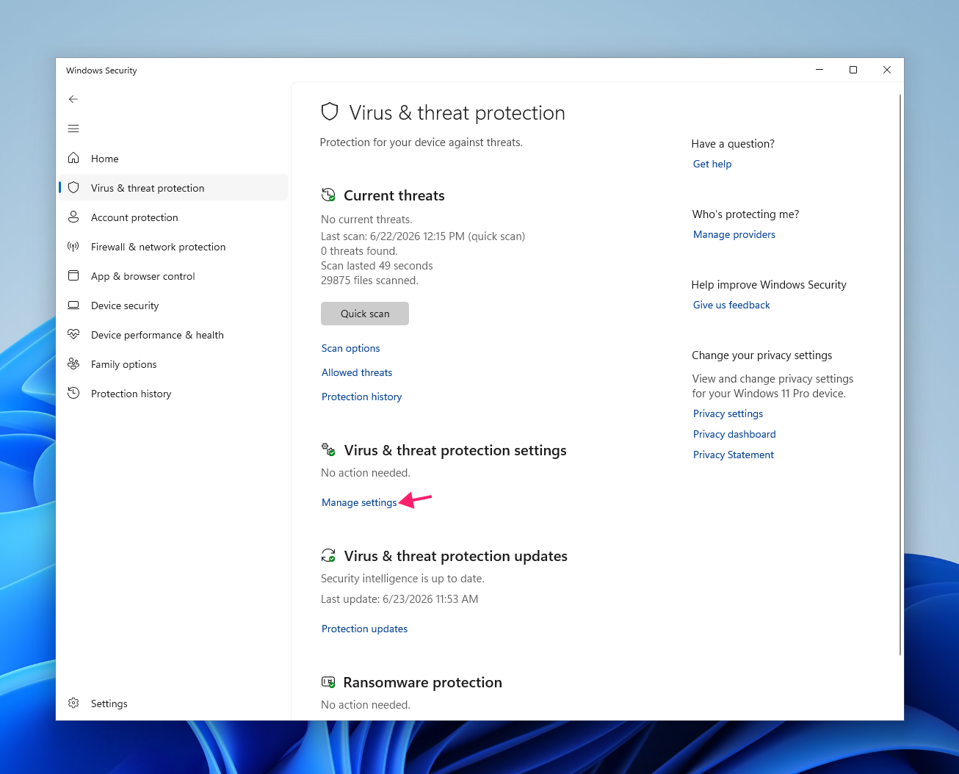Click Give us feedback link
Screen dimensions: 959x774
click(731, 305)
